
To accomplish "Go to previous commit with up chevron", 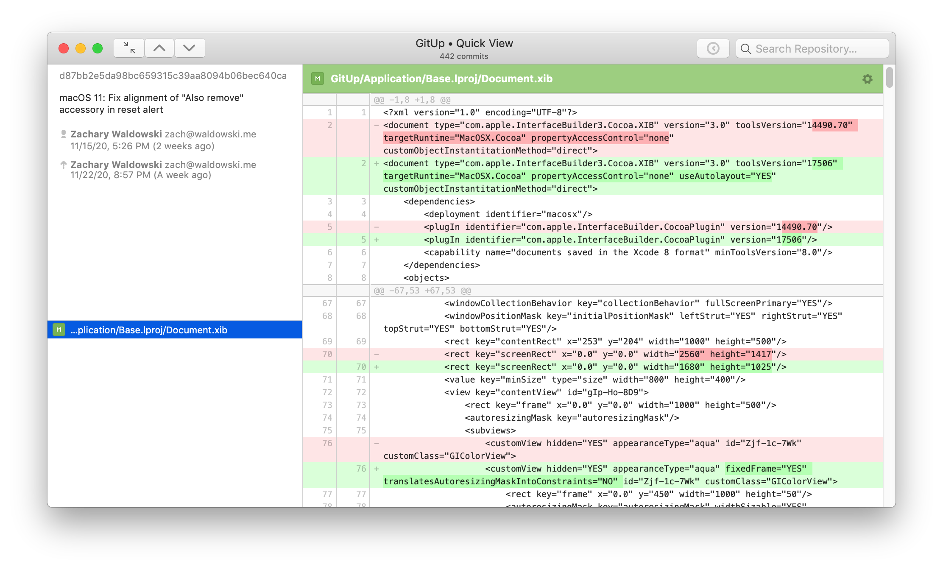I will point(159,48).
